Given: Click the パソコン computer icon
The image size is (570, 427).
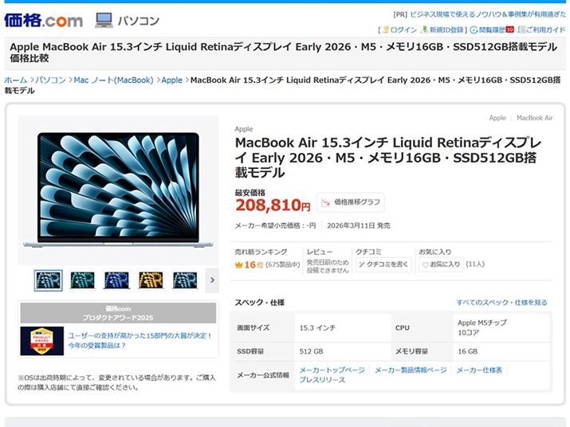Looking at the screenshot, I should pos(104,20).
